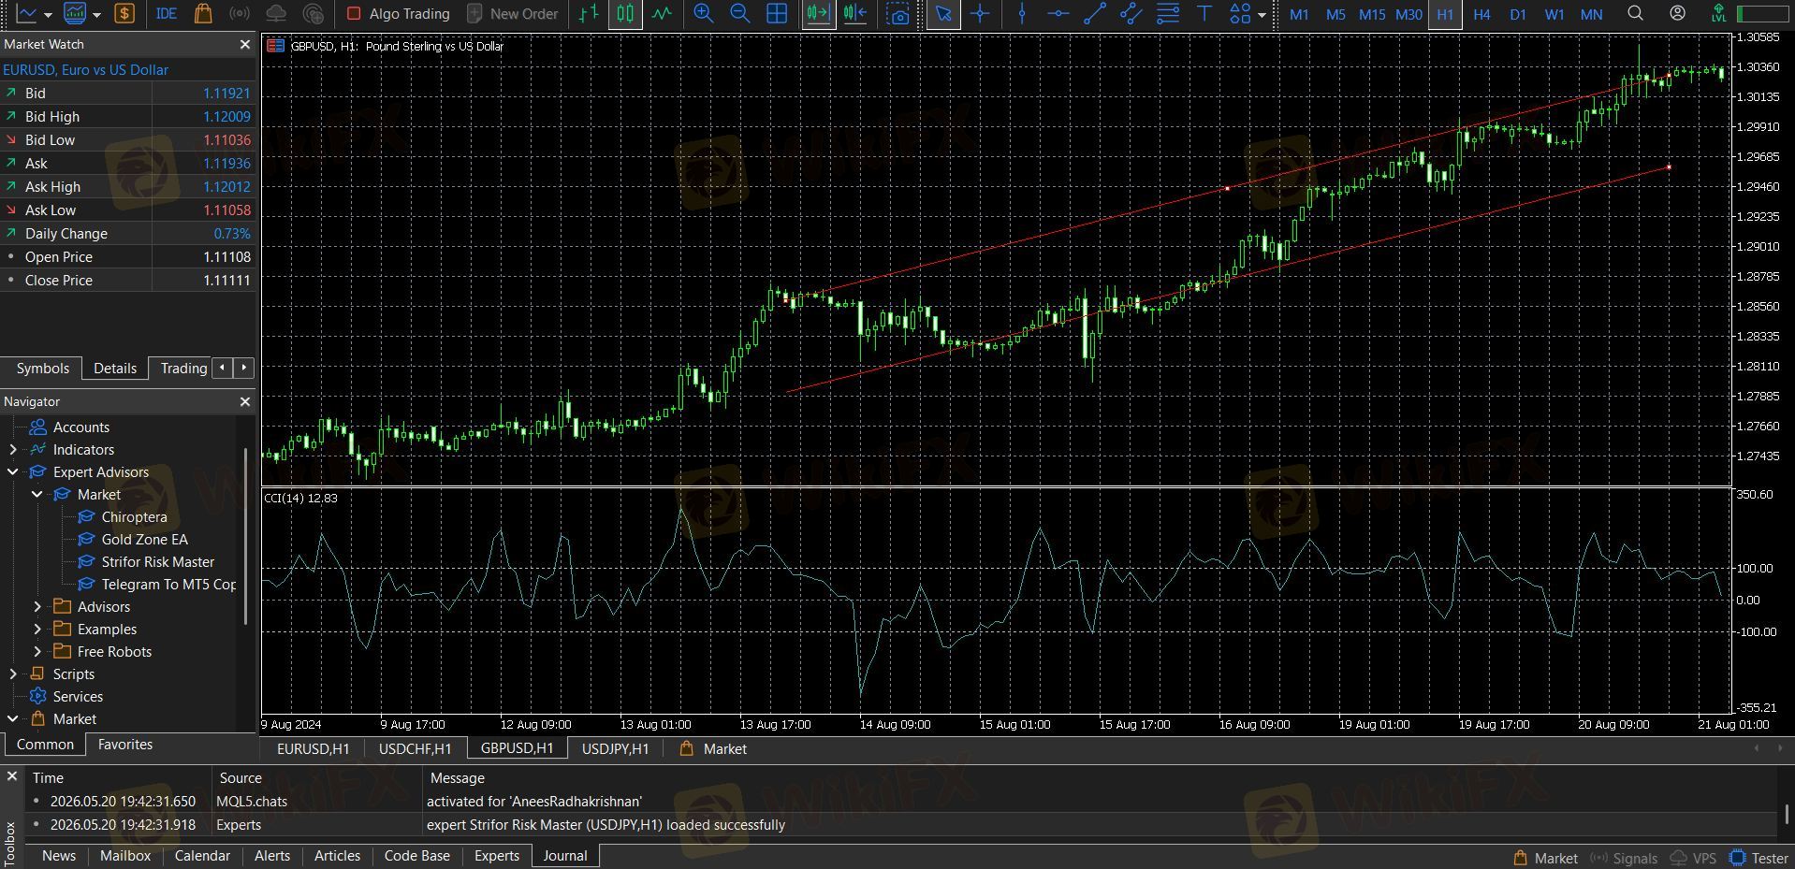The image size is (1795, 869).
Task: Expand the Examples folder
Action: click(x=37, y=630)
